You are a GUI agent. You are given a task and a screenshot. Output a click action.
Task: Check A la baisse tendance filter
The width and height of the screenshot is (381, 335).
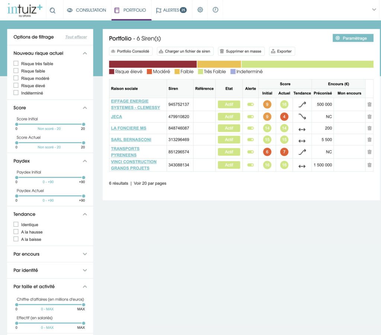tap(16, 239)
